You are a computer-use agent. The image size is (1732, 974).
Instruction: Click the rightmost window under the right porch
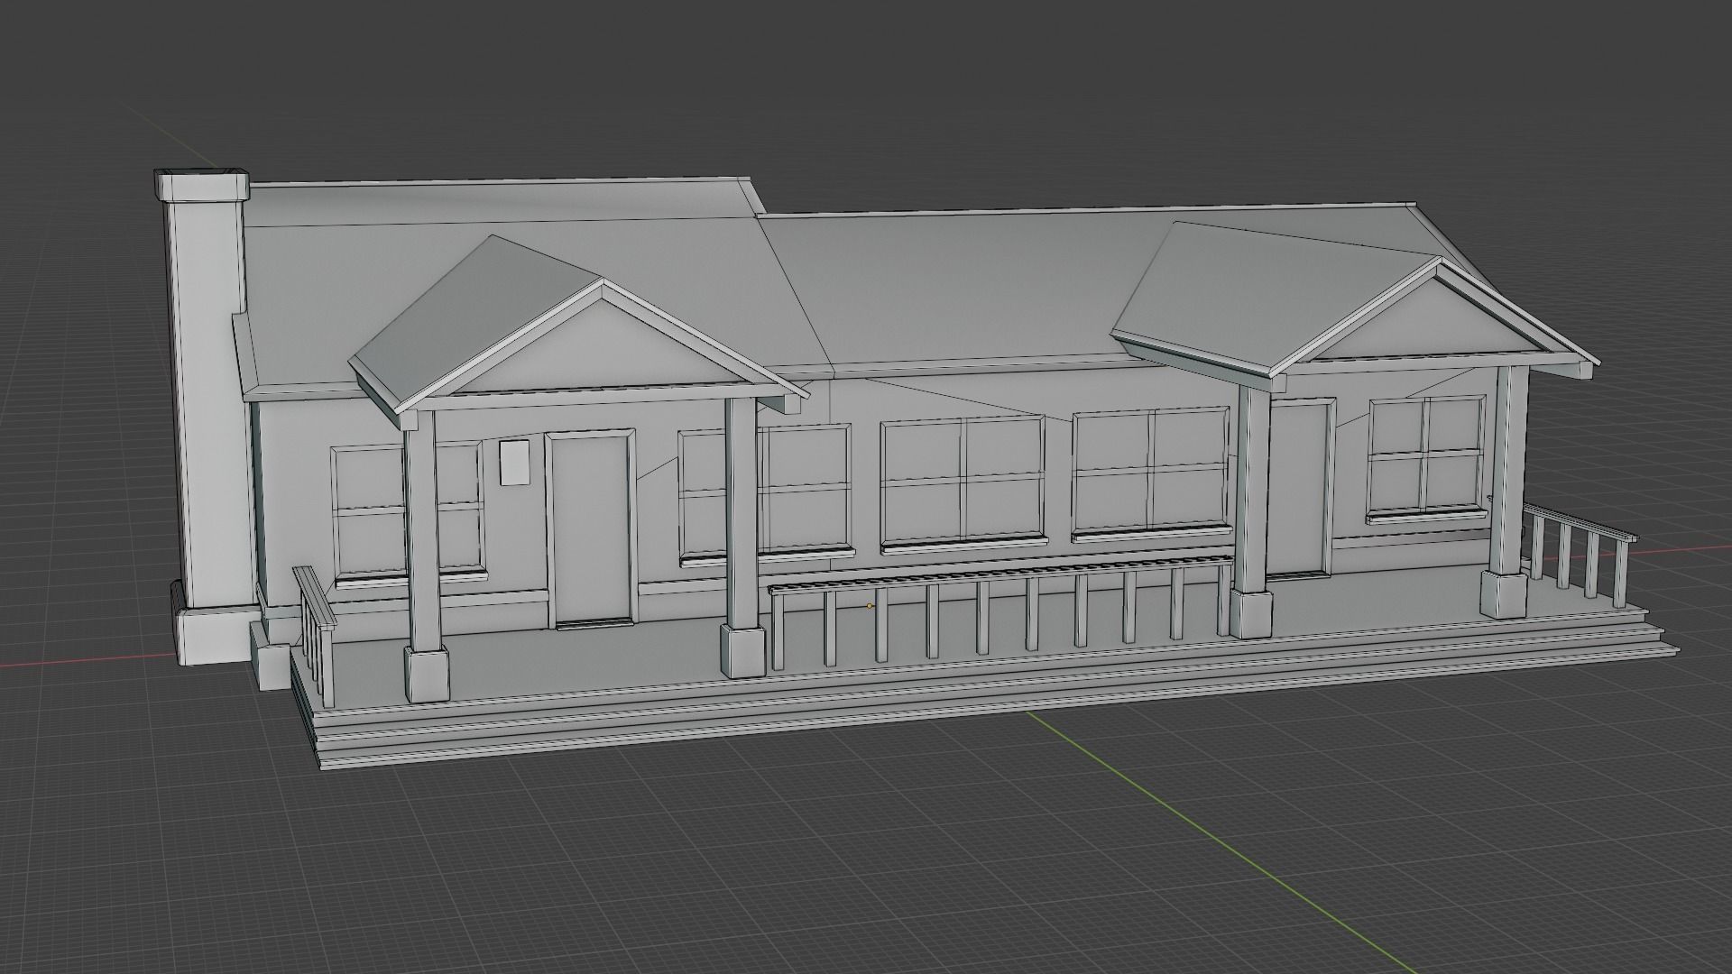click(x=1426, y=458)
